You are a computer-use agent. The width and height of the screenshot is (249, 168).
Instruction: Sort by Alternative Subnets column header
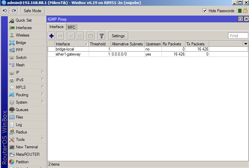pyautogui.click(x=128, y=44)
